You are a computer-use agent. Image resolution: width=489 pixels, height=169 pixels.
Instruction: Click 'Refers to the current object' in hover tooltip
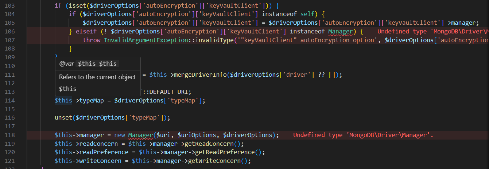(x=97, y=77)
